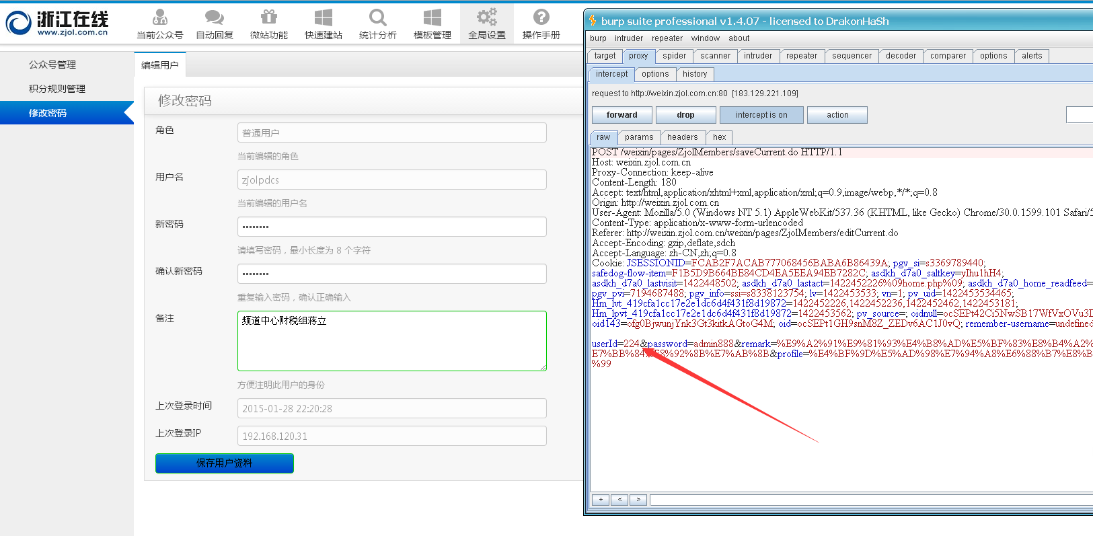1093x536 pixels.
Task: Switch to the alerts tab
Action: tap(1032, 56)
